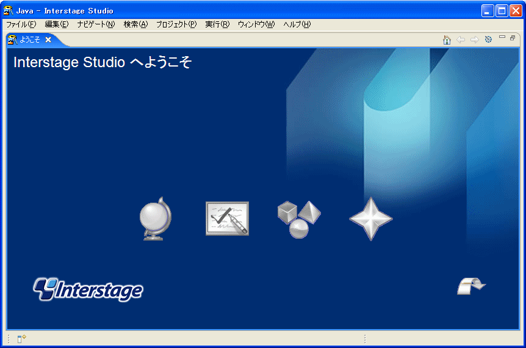
Task: Open the Samples shapes icon
Action: point(299,219)
